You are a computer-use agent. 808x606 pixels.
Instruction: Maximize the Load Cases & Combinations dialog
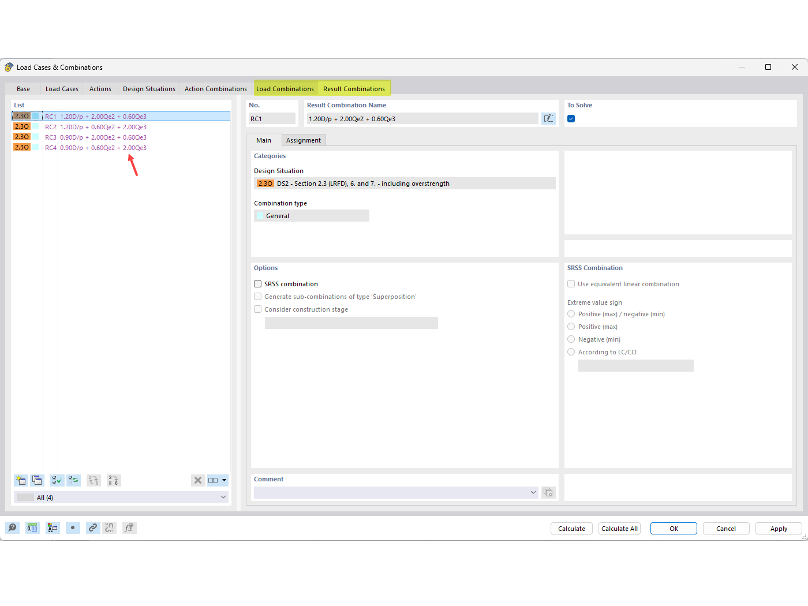[x=768, y=67]
